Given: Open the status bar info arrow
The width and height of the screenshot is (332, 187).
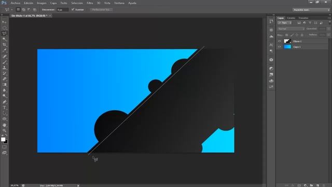Looking at the screenshot, I should (78, 185).
